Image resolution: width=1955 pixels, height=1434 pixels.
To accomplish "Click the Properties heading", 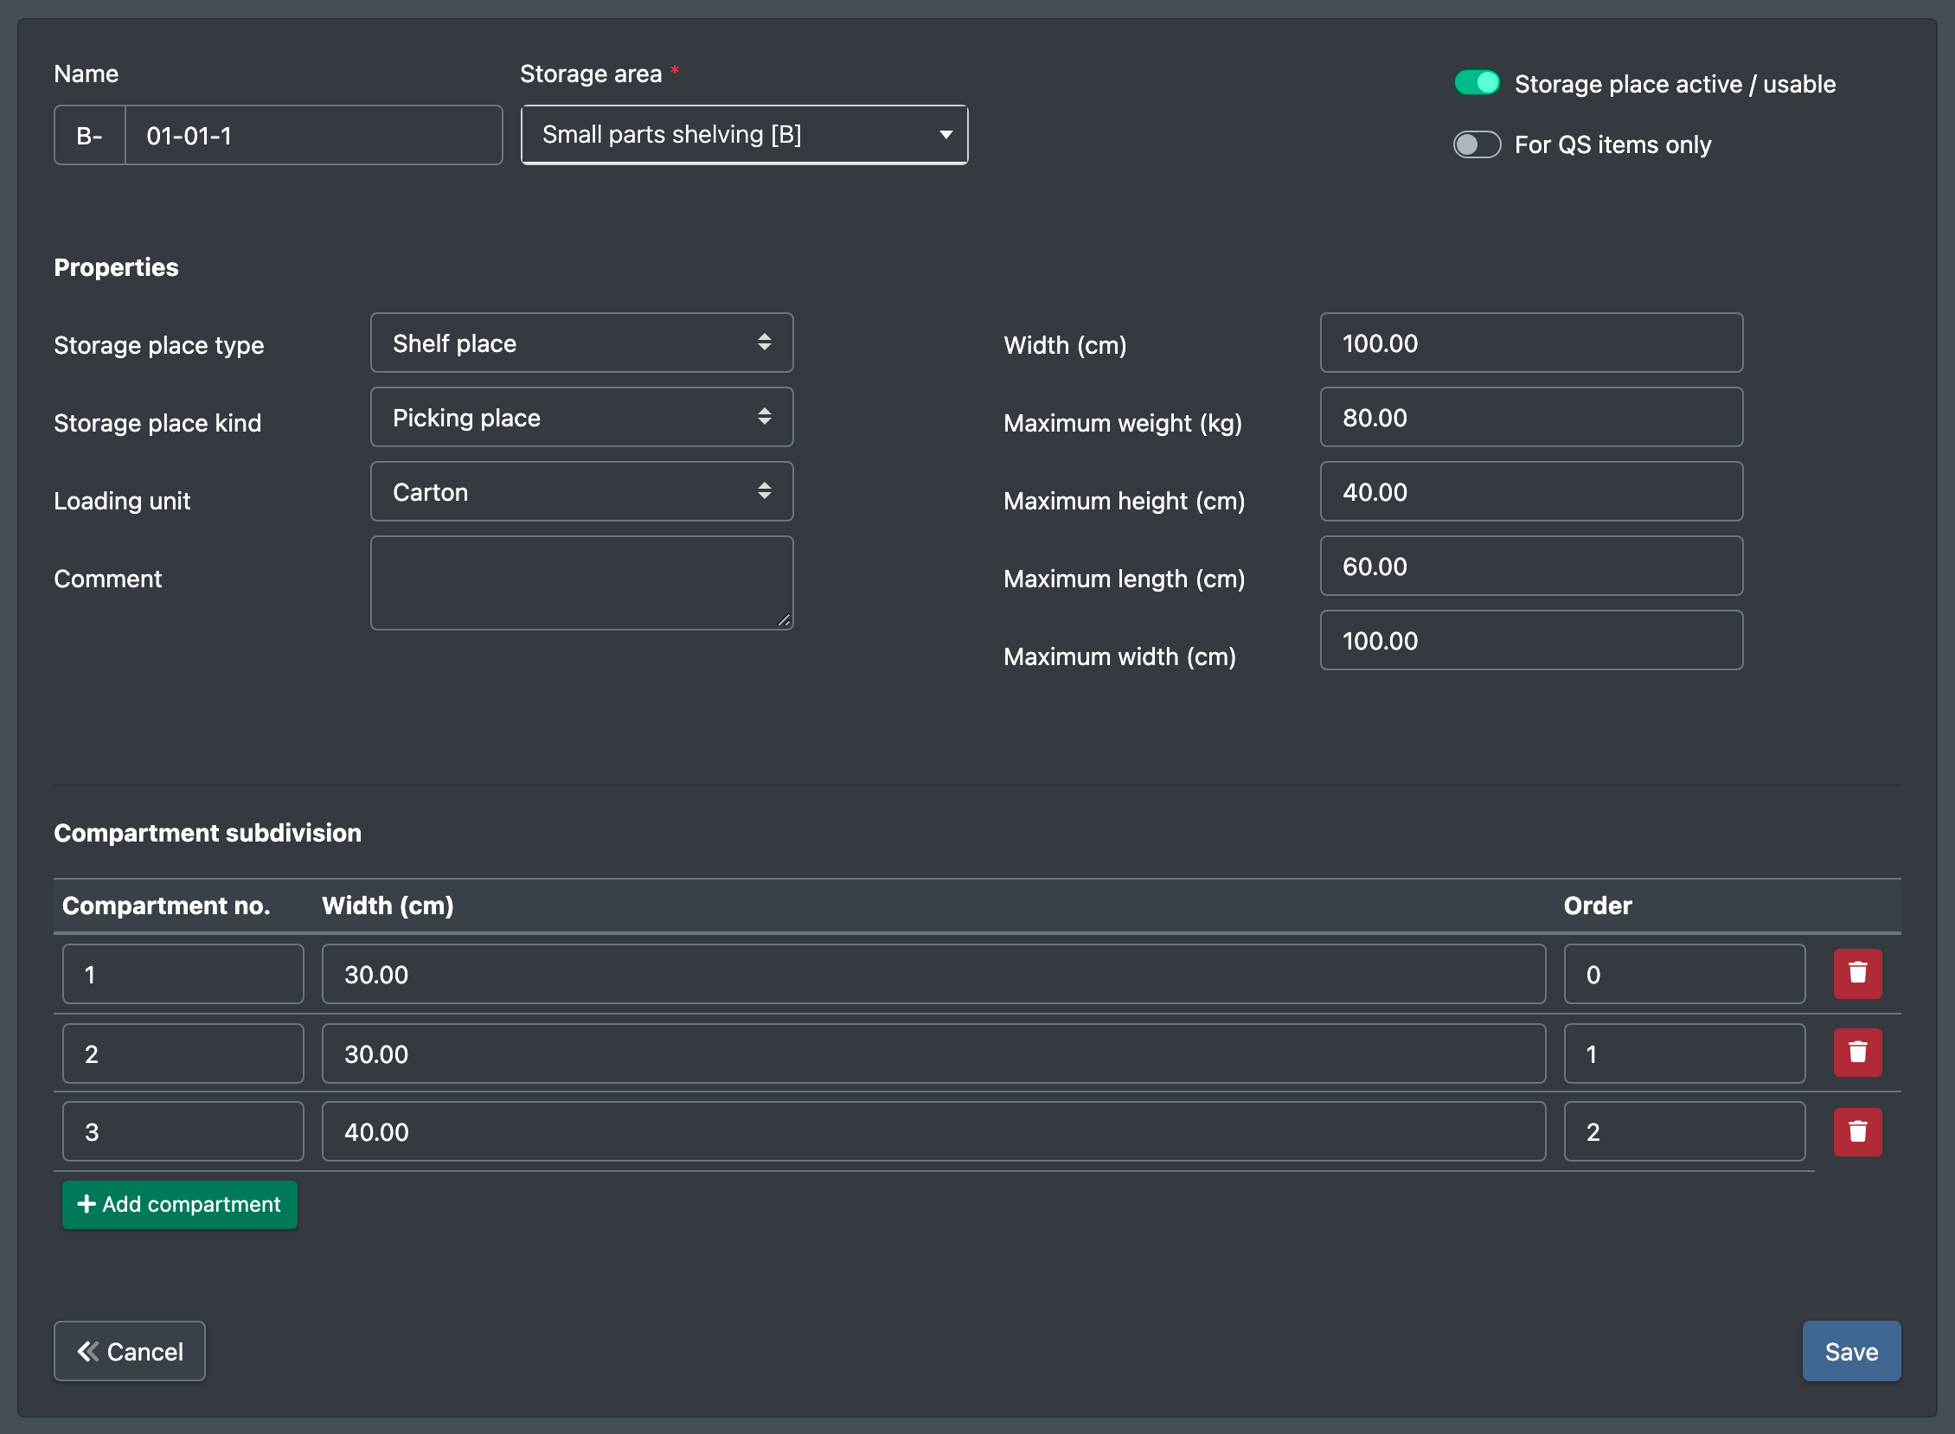I will point(116,267).
